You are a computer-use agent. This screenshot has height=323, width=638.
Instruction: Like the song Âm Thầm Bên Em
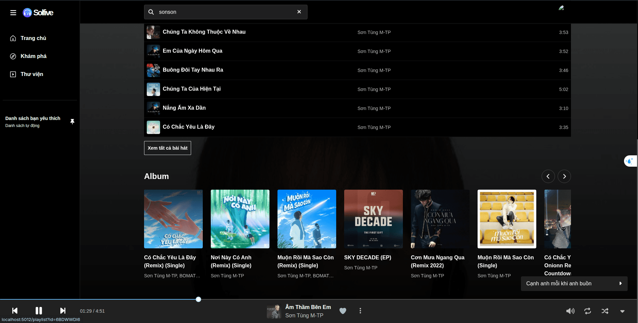(343, 311)
